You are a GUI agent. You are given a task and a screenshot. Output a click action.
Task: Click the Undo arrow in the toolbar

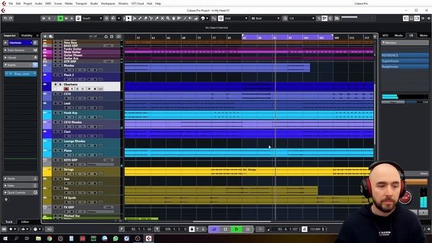click(x=5, y=18)
